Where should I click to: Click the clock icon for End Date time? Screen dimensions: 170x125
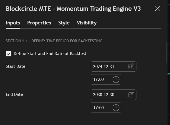(x=116, y=107)
